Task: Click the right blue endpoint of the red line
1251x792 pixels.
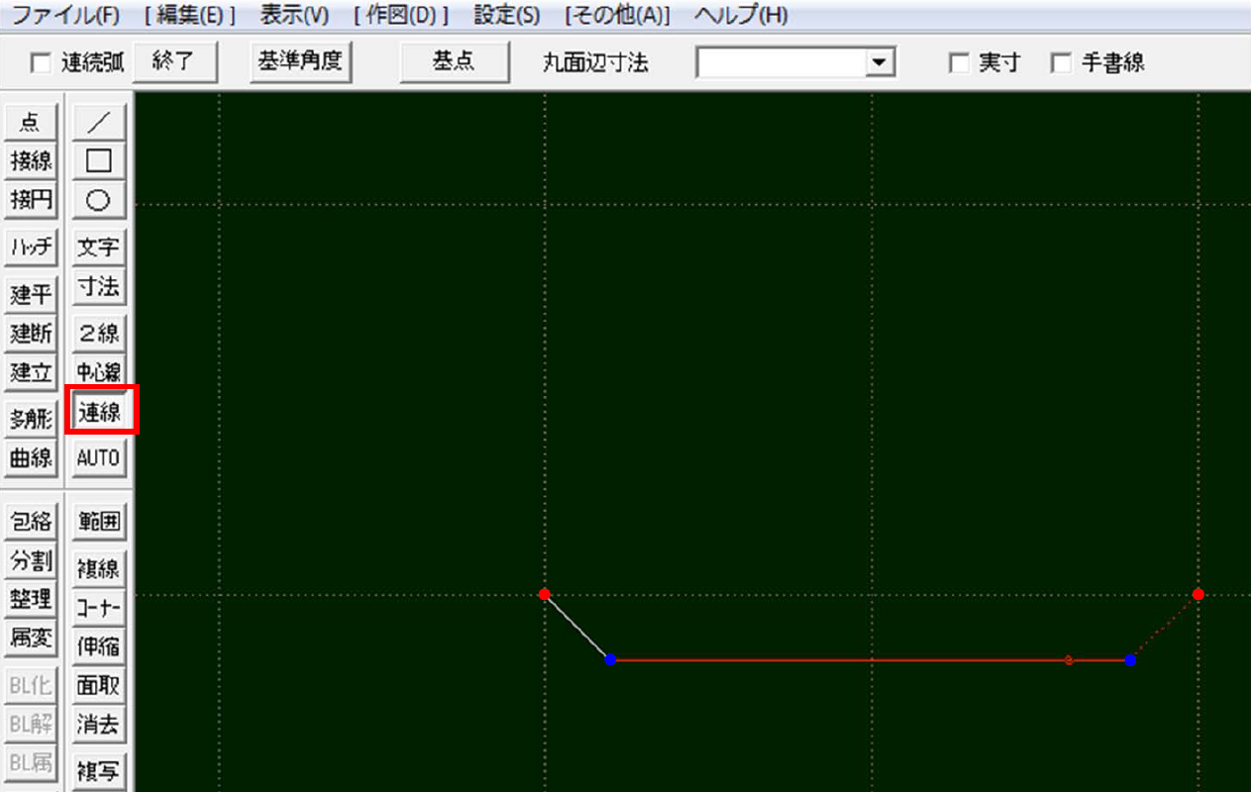Action: point(1130,659)
